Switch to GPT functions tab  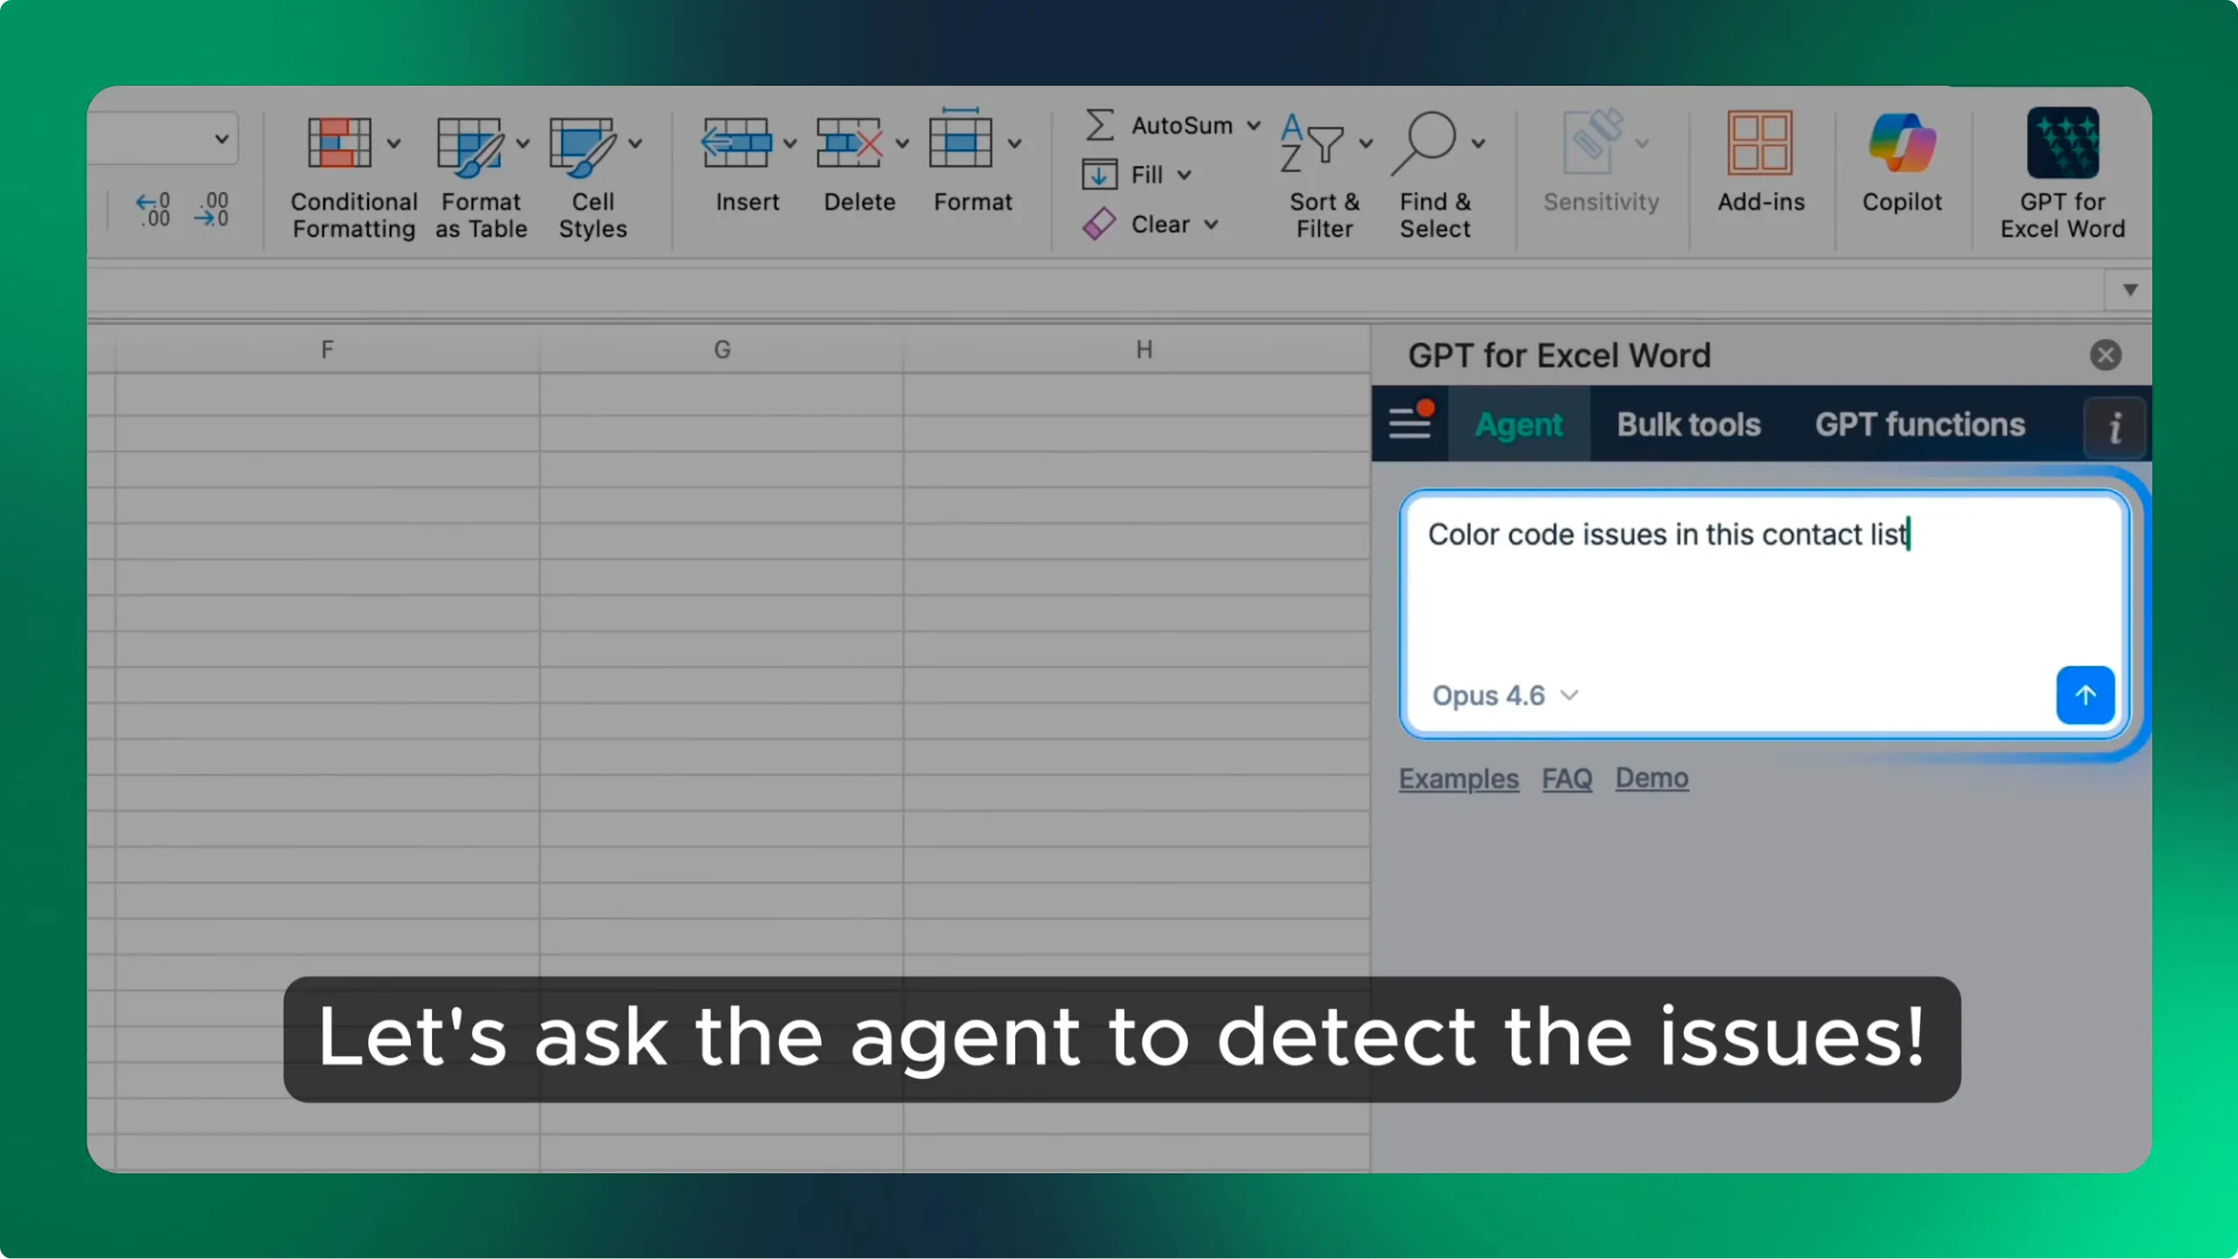click(x=1920, y=424)
